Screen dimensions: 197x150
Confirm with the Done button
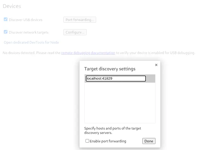click(x=149, y=141)
